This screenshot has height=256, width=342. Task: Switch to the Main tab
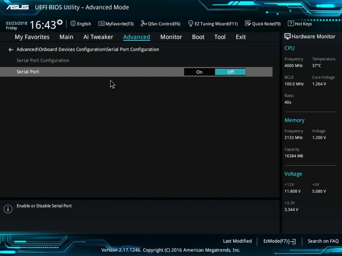[66, 37]
